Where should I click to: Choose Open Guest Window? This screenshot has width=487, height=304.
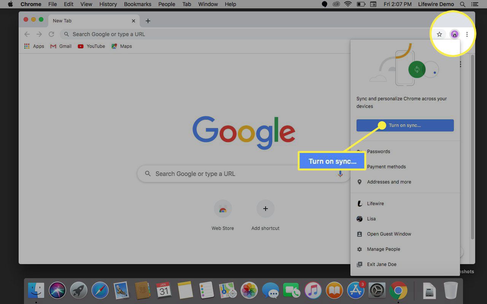389,234
